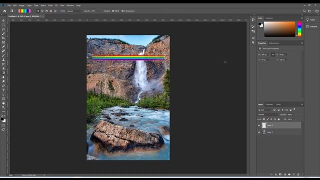Toggle visibility of the top layer
Viewport: 320px width, 180px height.
pos(259,125)
